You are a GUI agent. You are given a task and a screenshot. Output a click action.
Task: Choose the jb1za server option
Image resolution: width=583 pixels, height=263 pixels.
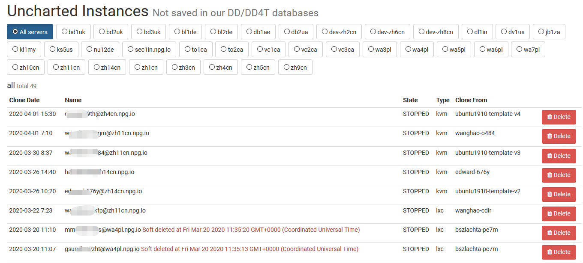point(549,32)
